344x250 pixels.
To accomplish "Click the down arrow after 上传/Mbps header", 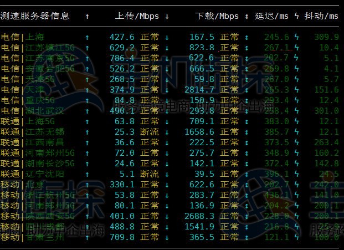I will [x=167, y=17].
